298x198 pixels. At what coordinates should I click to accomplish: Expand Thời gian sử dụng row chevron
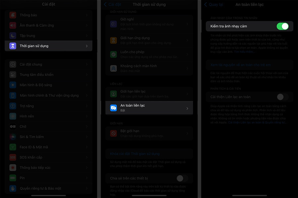click(87, 46)
